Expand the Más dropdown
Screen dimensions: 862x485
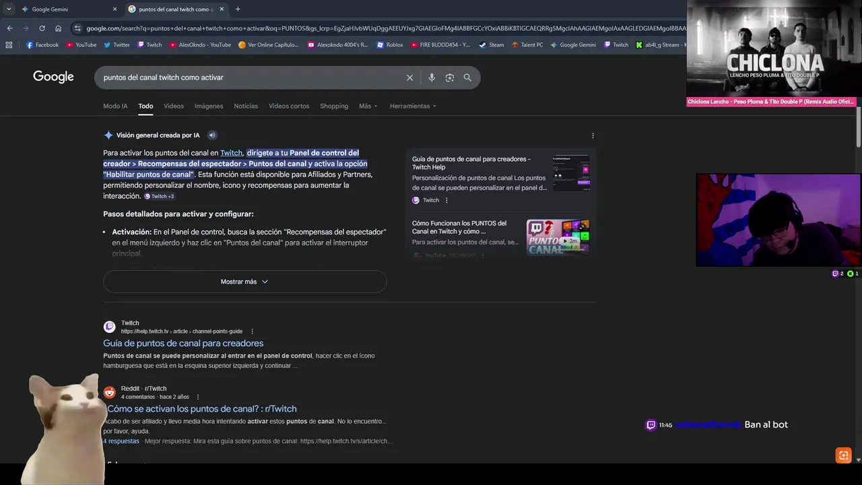pos(368,106)
